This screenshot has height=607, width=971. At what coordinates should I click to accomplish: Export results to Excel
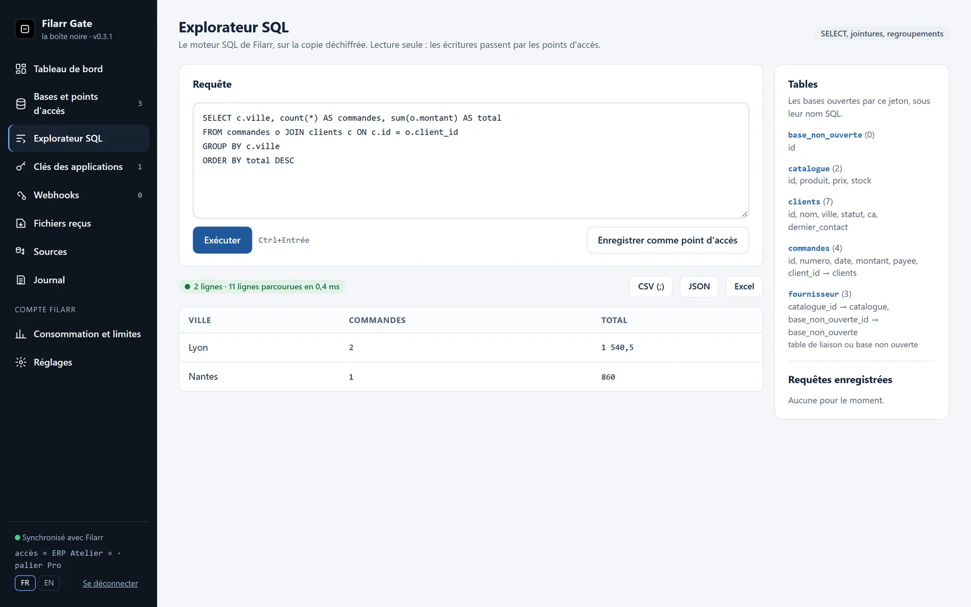(744, 287)
